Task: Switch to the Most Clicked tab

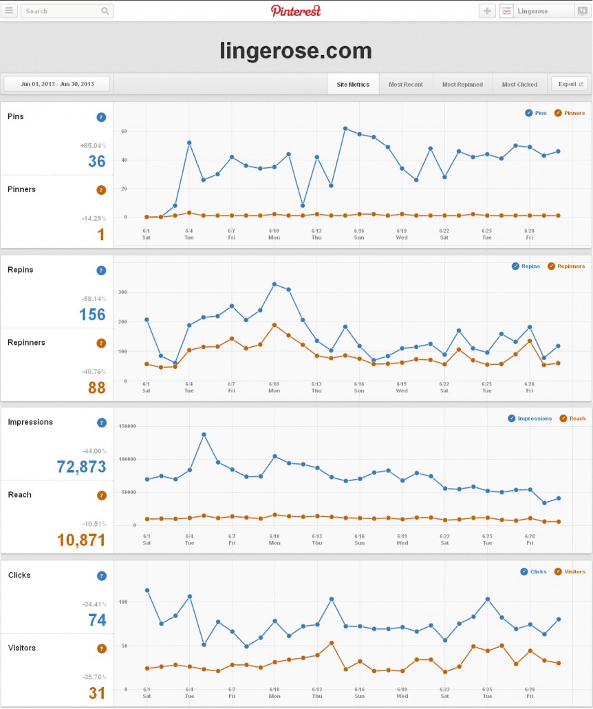Action: tap(520, 85)
